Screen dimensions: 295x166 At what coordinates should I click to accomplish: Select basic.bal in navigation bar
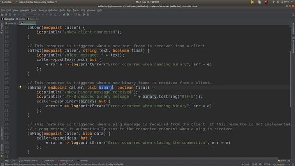pos(33,19)
